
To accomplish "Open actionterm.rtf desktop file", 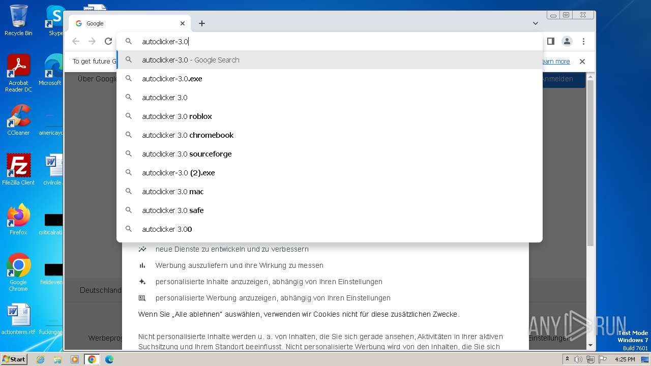I will tap(18, 319).
